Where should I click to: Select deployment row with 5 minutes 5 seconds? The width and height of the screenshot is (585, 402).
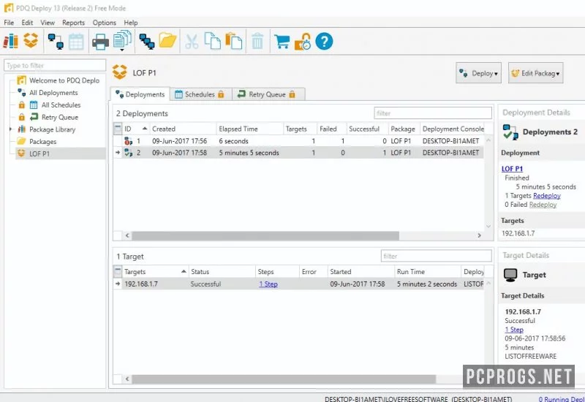298,153
